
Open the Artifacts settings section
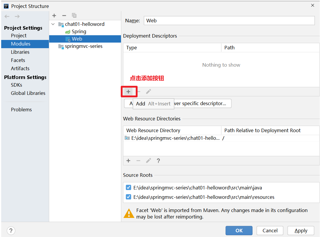20,68
